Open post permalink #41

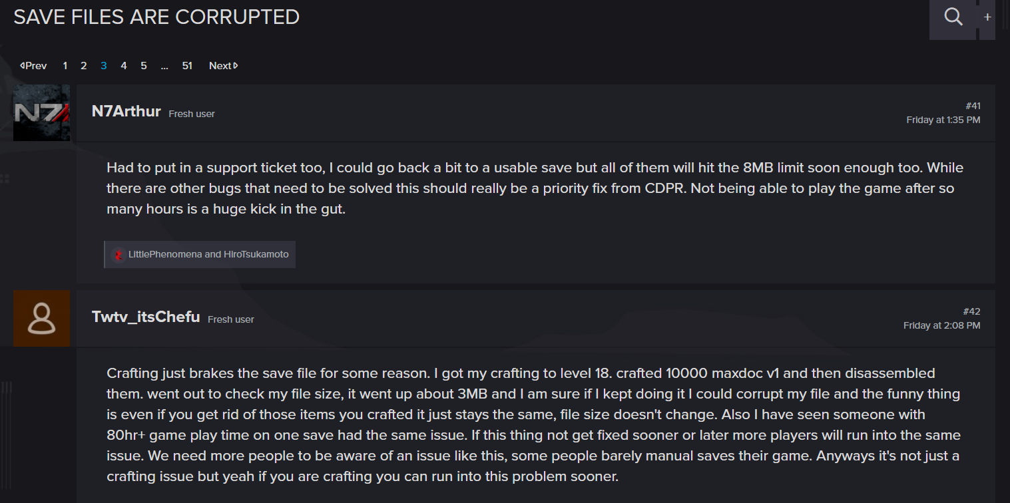click(973, 106)
